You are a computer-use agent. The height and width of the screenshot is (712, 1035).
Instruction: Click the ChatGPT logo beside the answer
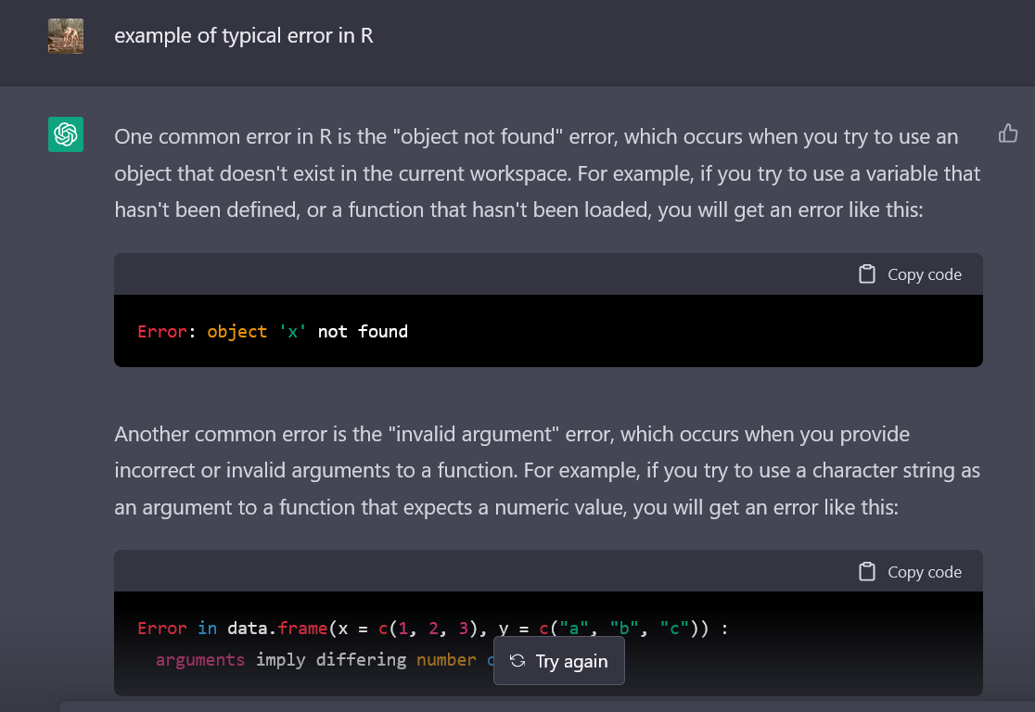coord(66,134)
